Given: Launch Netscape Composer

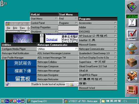Looking at the screenshot, I should (57, 66).
